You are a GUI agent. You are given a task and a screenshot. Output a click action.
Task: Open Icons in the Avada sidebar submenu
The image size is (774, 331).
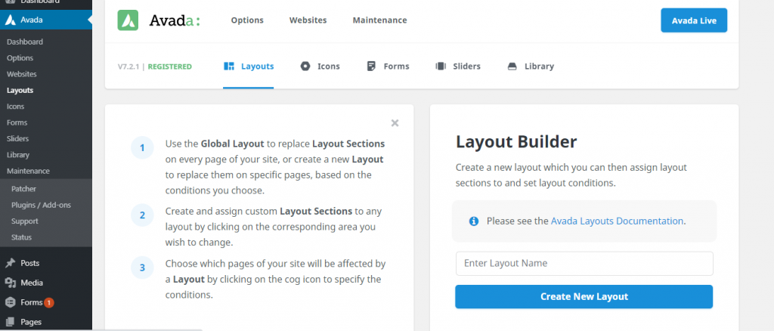(x=15, y=107)
